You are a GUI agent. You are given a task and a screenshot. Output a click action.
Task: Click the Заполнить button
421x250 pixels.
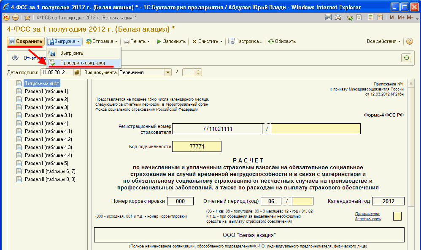[x=171, y=41]
